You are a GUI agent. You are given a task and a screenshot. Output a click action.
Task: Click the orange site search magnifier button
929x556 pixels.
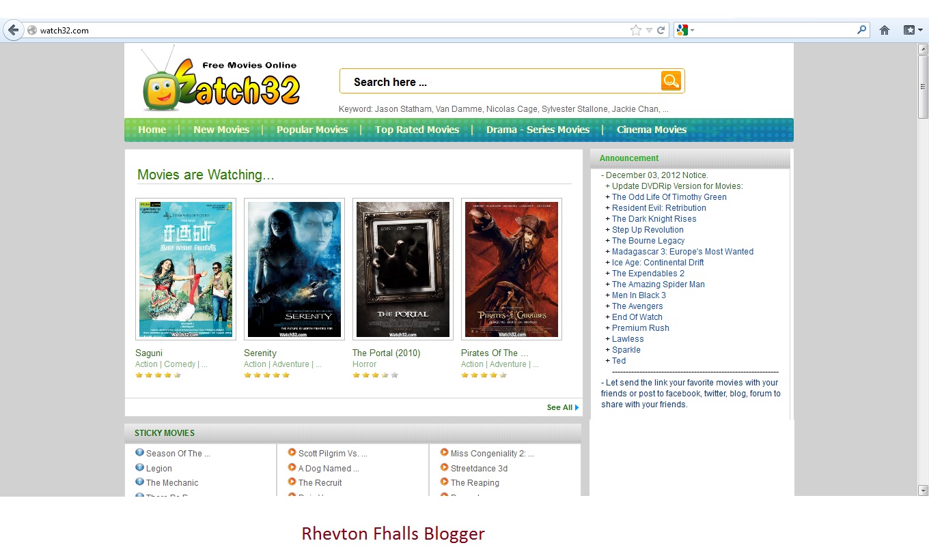[671, 81]
